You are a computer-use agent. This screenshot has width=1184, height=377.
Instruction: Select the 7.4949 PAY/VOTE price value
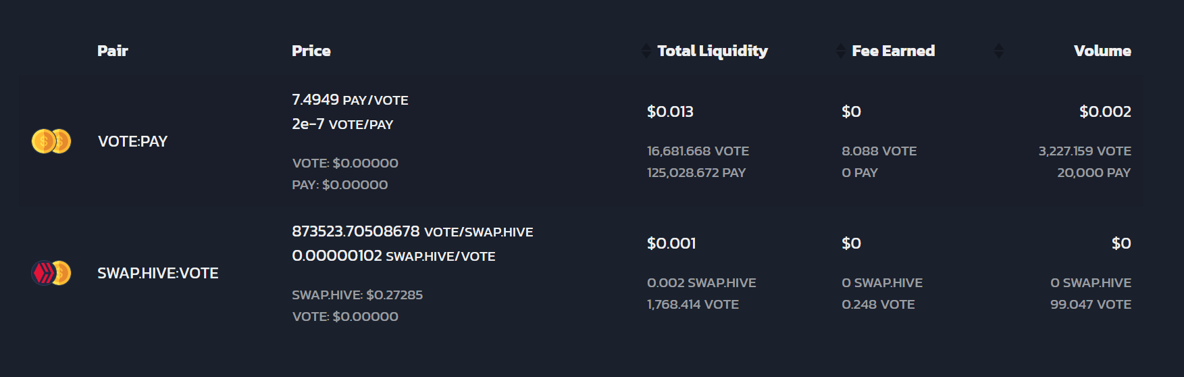(x=350, y=100)
